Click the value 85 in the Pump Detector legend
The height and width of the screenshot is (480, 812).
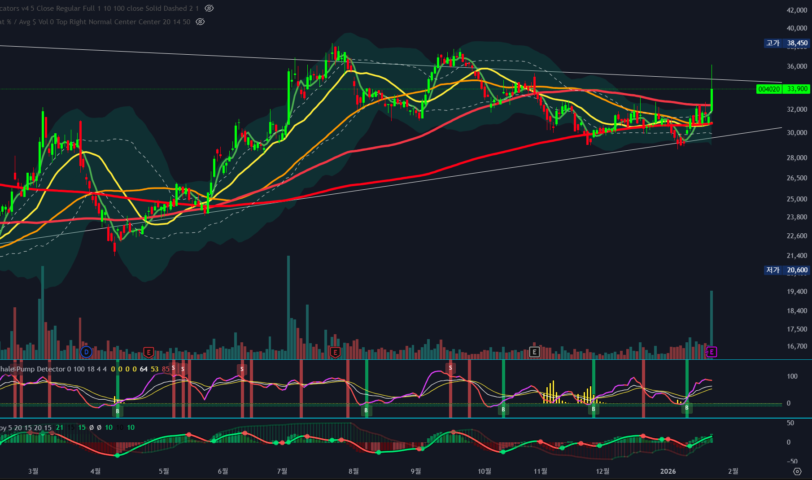[166, 369]
